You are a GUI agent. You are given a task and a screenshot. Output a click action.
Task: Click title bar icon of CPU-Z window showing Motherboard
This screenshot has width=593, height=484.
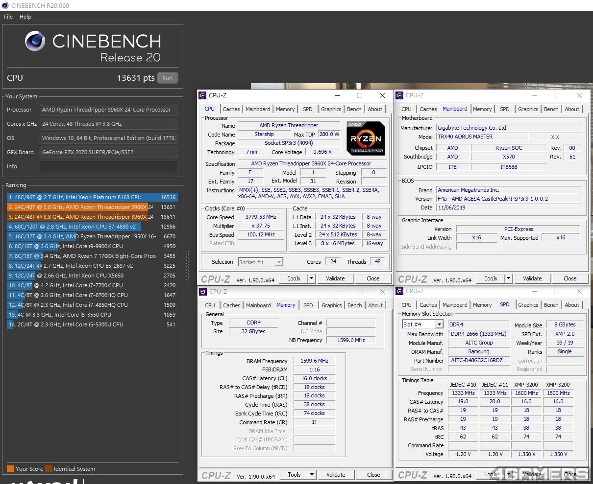click(x=400, y=95)
